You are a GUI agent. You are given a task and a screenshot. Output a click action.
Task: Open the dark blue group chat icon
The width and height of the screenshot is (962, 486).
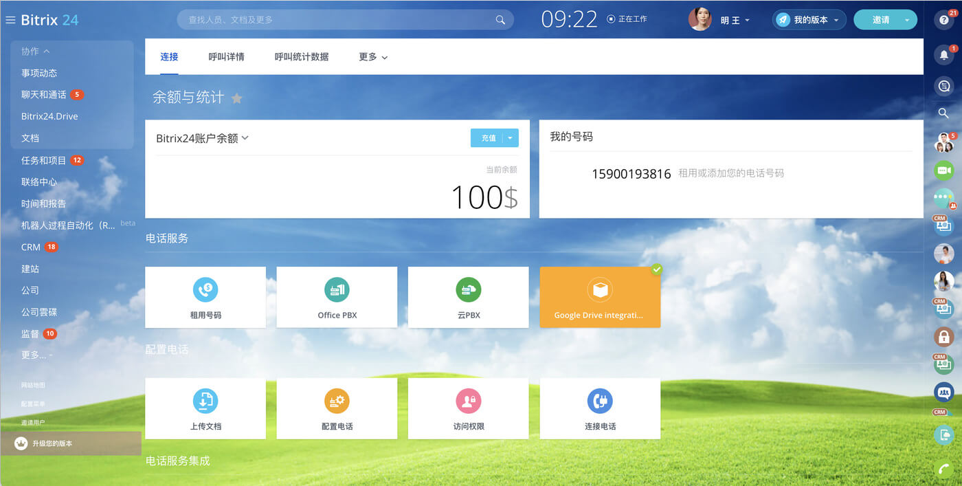click(x=944, y=393)
